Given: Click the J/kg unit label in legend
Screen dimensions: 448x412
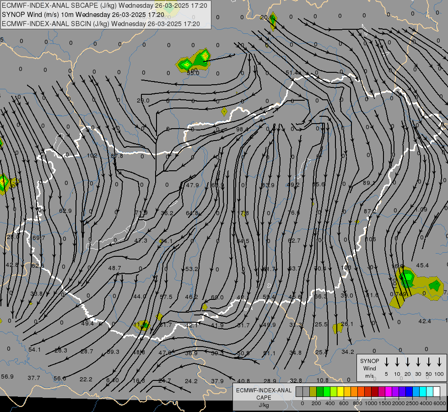Looking at the screenshot, I should coord(264,405).
